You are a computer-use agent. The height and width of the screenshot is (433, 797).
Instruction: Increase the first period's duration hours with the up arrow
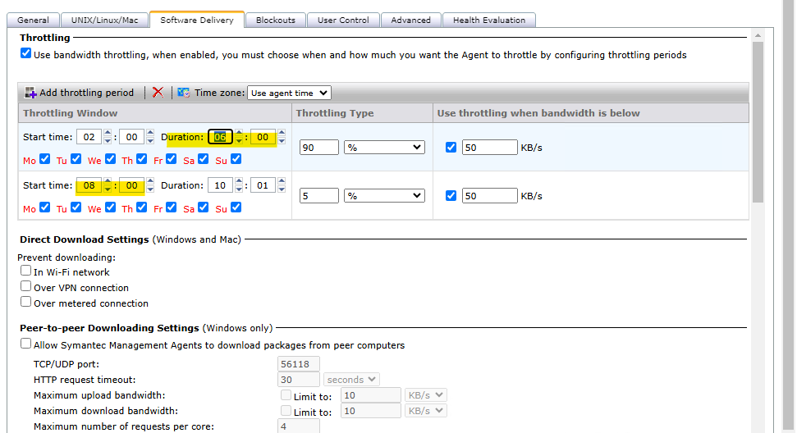point(239,134)
